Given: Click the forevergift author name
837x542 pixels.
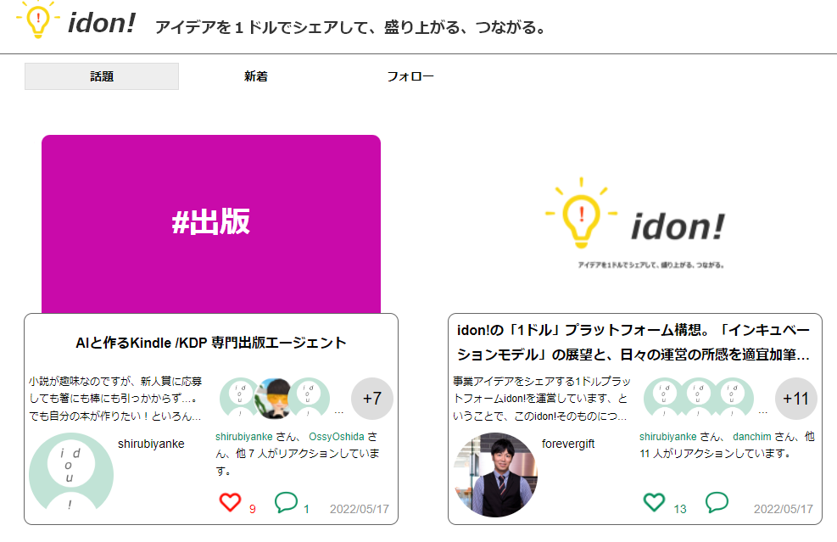Looking at the screenshot, I should (568, 444).
